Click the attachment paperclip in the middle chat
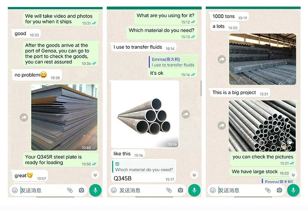The image size is (308, 211). tap(169, 190)
